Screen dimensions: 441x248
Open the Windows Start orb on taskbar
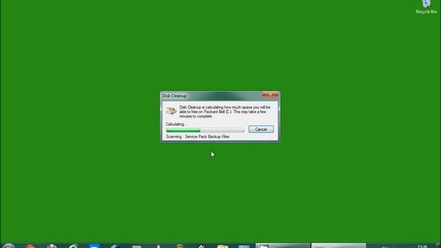[x=8, y=246]
